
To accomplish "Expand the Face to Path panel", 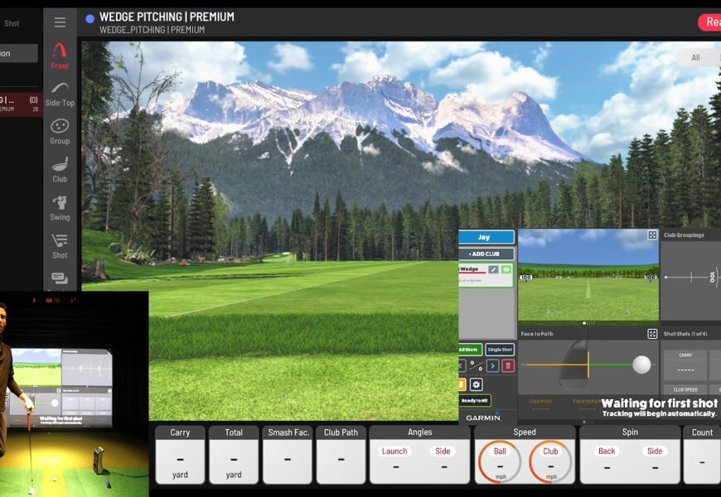I will [x=652, y=334].
